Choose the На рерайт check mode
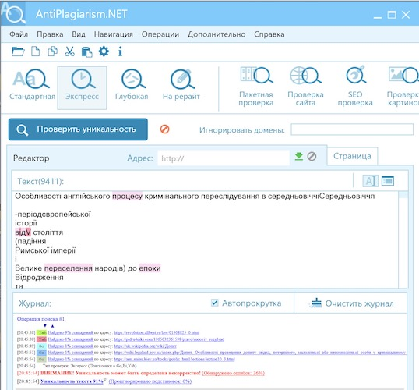 pos(181,85)
